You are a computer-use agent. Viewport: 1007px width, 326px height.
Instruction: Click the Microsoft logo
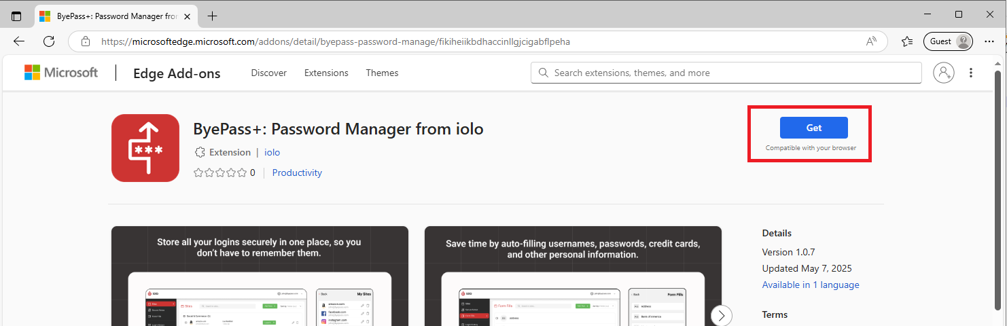[61, 73]
